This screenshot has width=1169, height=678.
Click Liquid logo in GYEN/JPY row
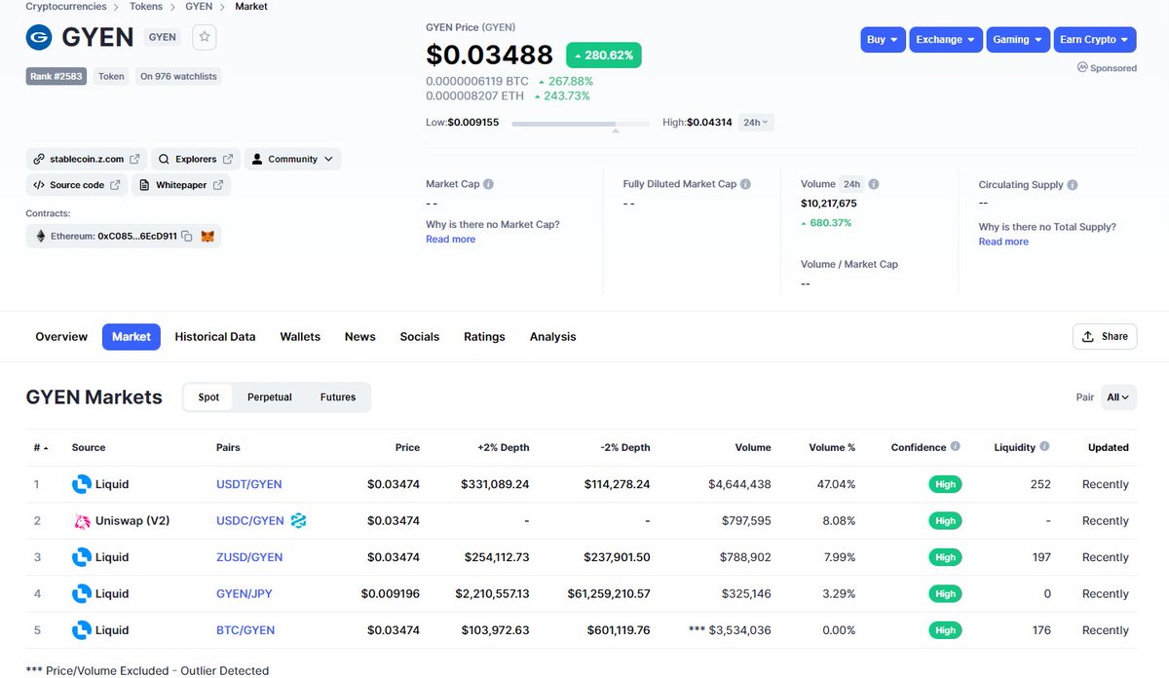click(x=82, y=594)
